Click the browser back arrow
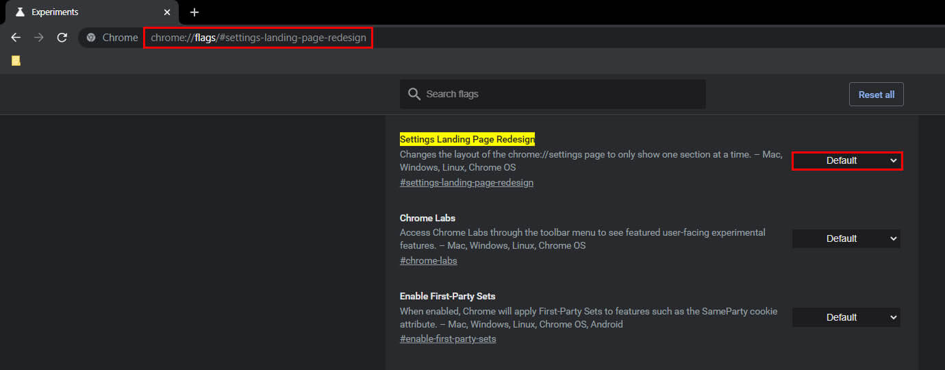Image resolution: width=945 pixels, height=370 pixels. pyautogui.click(x=16, y=38)
